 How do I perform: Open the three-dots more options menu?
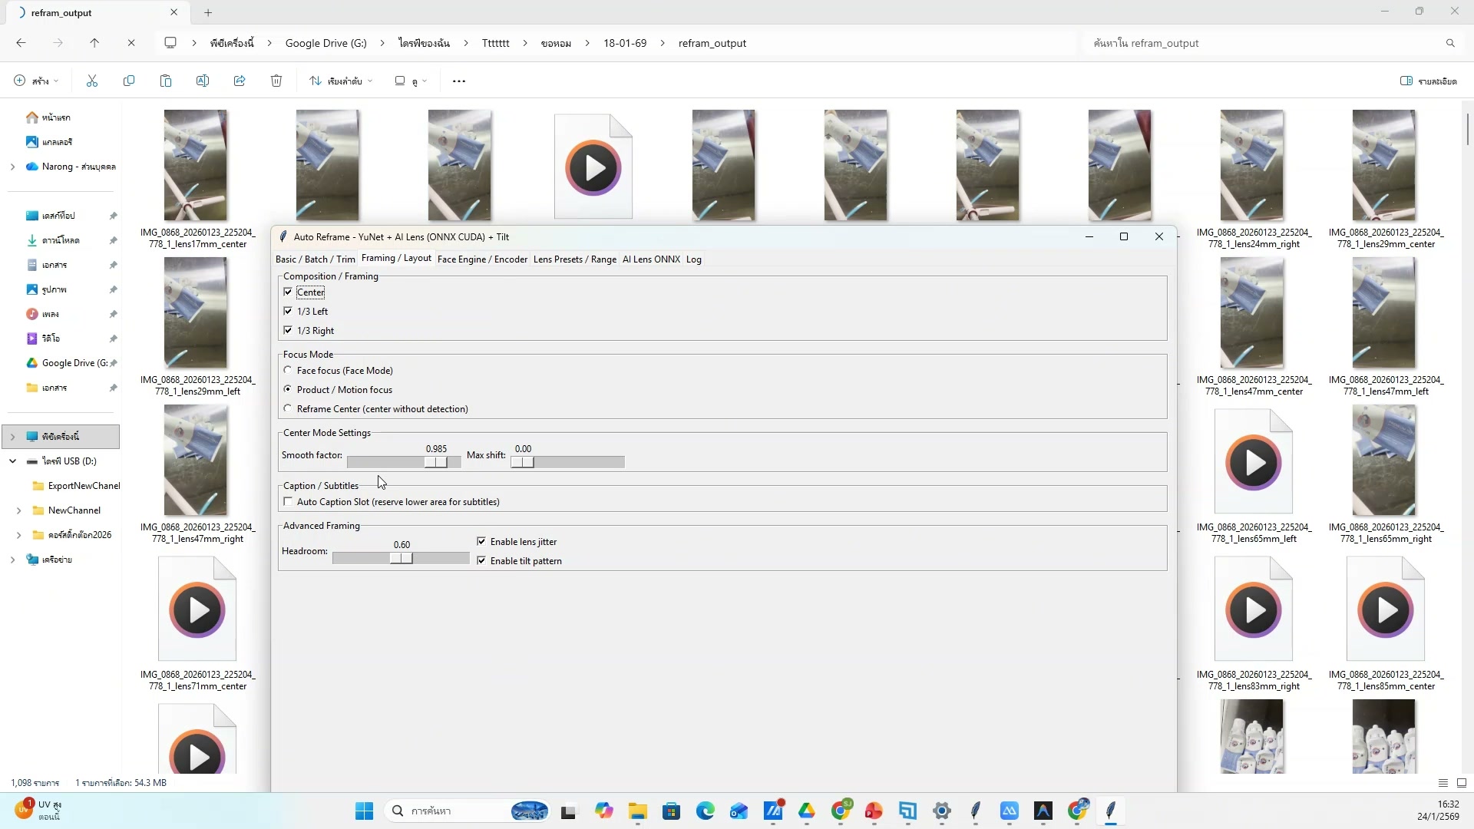(x=459, y=81)
